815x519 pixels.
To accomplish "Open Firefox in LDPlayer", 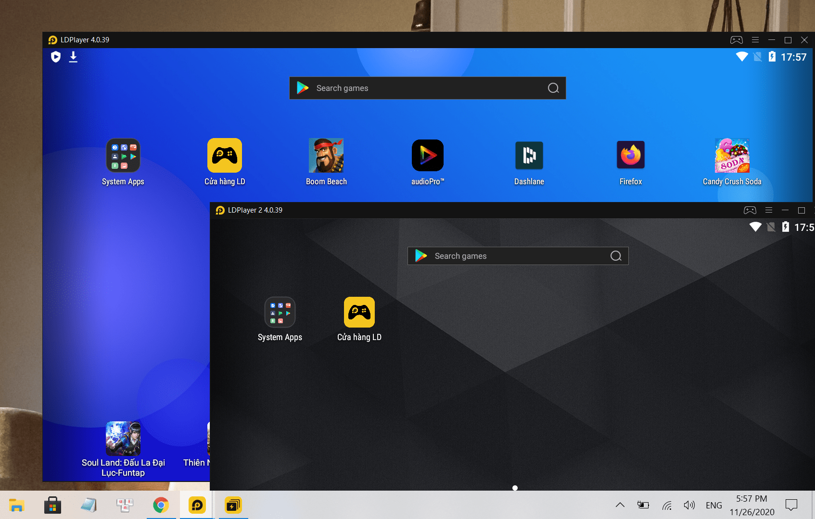I will click(630, 155).
